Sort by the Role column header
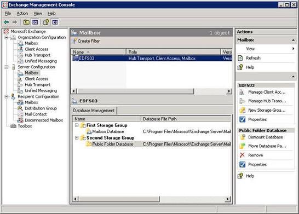The image size is (299, 214). (x=174, y=52)
